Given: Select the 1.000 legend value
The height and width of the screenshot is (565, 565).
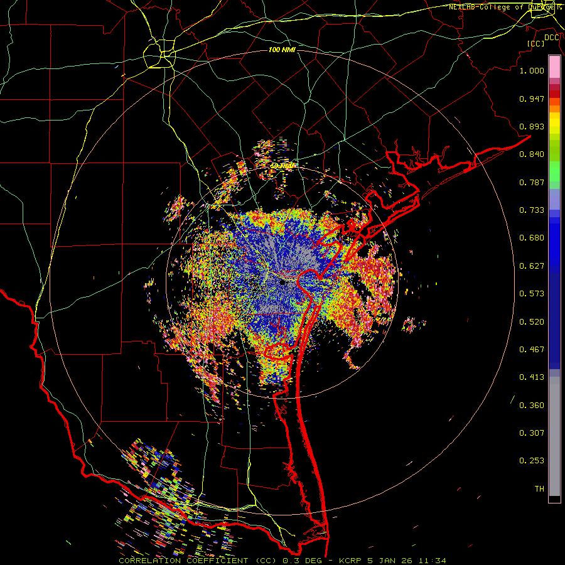Looking at the screenshot, I should coord(532,70).
